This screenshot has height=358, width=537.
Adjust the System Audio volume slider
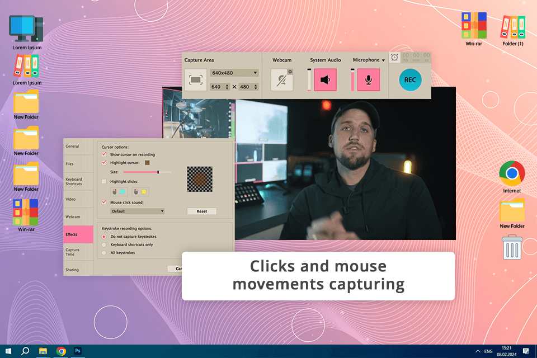(309, 80)
